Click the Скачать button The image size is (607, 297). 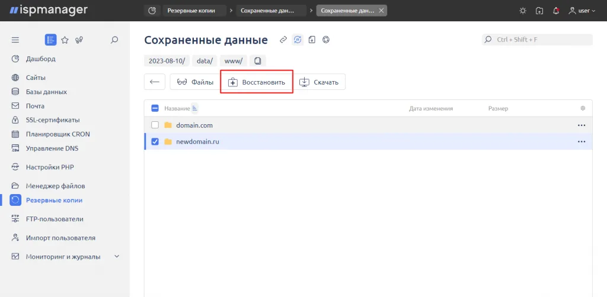coord(320,82)
